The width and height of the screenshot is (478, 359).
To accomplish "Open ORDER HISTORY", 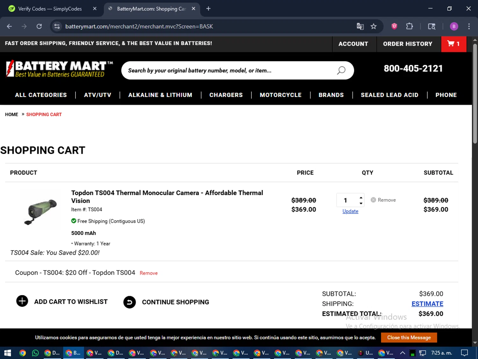I will click(x=408, y=44).
